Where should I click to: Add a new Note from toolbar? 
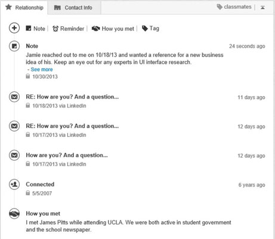(36, 29)
